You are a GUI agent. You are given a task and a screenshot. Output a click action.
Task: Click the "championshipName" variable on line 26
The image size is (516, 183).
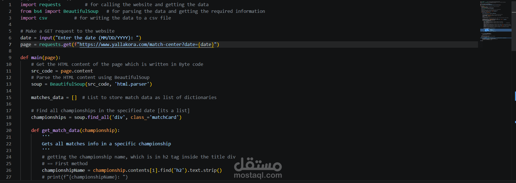[63, 170]
